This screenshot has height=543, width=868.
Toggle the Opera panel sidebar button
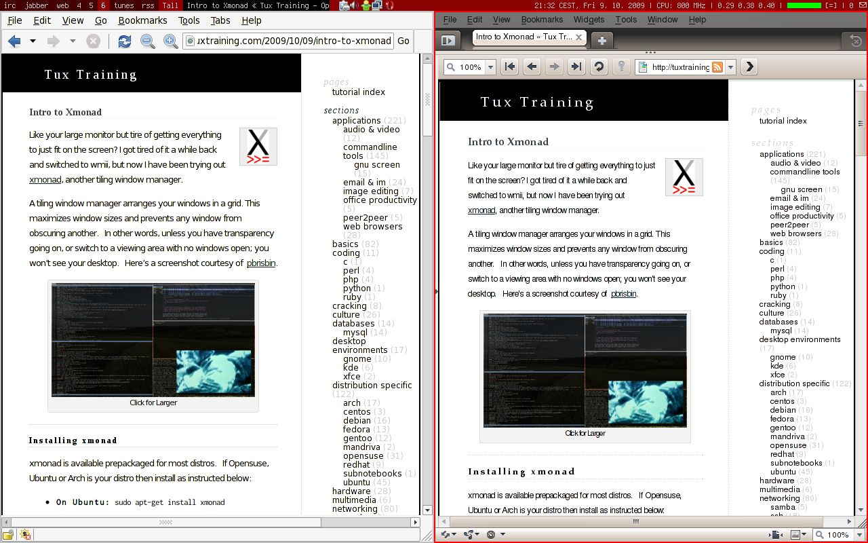[x=448, y=40]
